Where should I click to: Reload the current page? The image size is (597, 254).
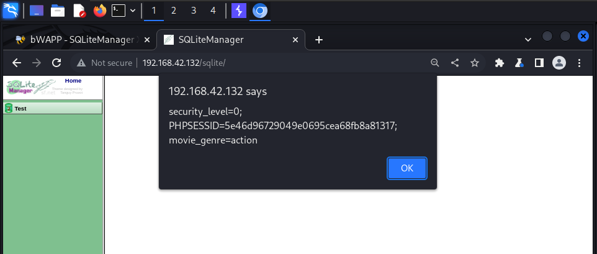click(x=56, y=63)
